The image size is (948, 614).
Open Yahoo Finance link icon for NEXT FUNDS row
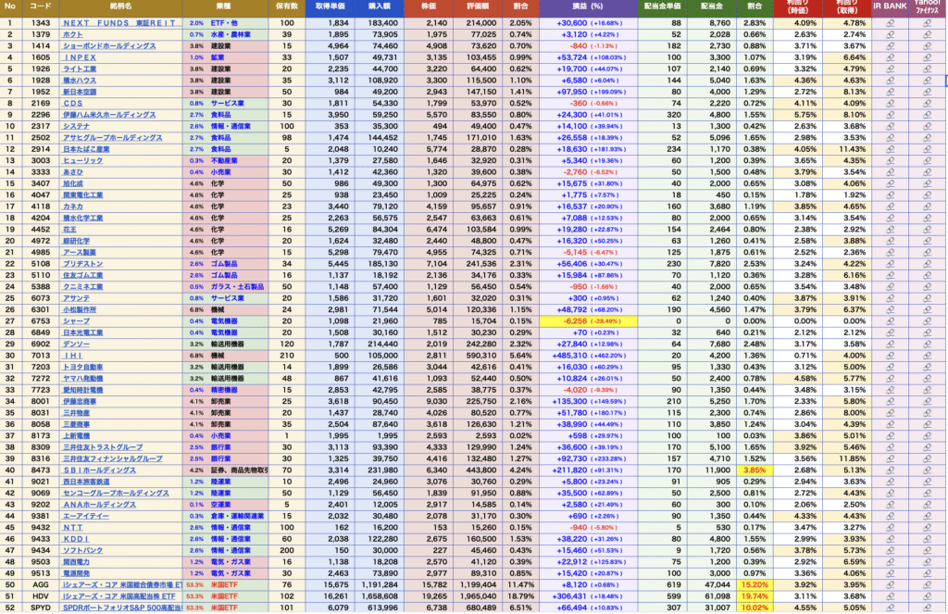pyautogui.click(x=928, y=22)
